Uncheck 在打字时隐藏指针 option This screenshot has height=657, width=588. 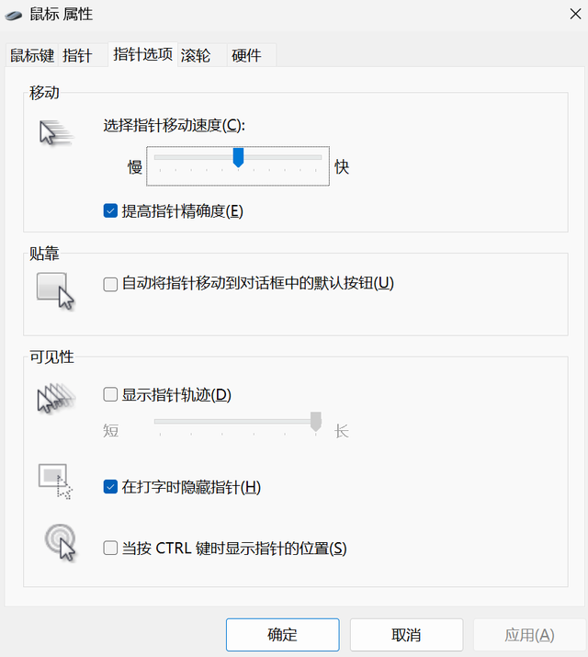click(x=111, y=487)
